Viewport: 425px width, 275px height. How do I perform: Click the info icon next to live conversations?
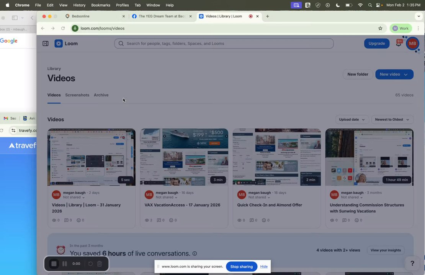coord(195,254)
